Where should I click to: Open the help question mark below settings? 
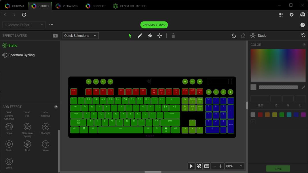point(303,25)
